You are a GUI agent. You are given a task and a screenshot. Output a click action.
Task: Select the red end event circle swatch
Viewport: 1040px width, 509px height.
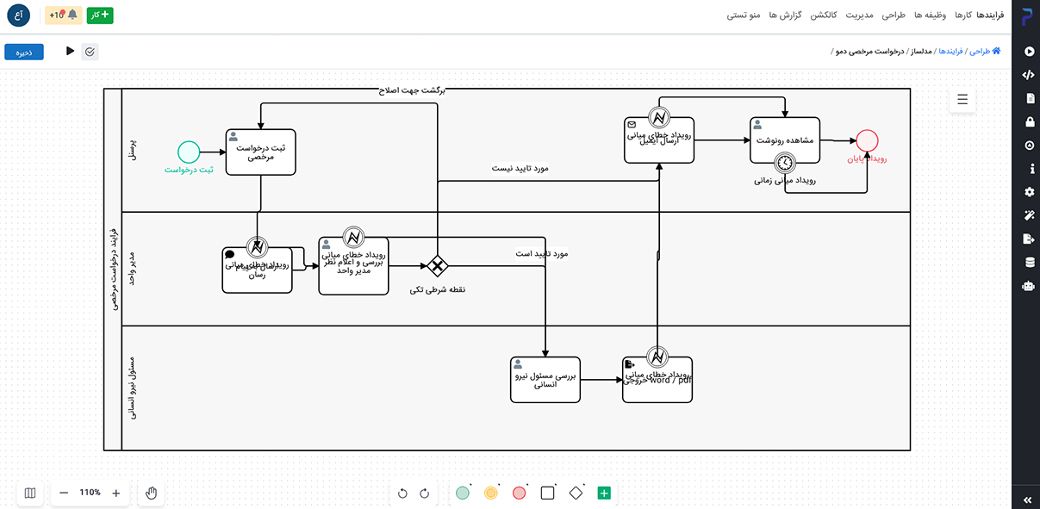click(519, 493)
